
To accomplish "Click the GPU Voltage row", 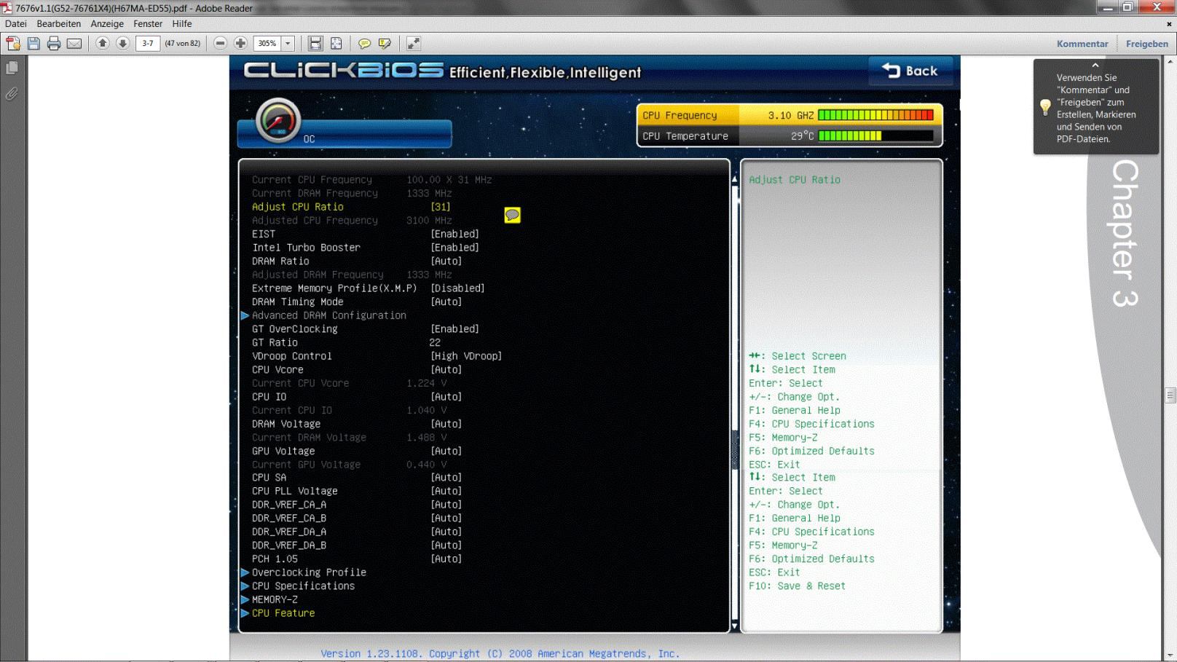I will pos(357,451).
